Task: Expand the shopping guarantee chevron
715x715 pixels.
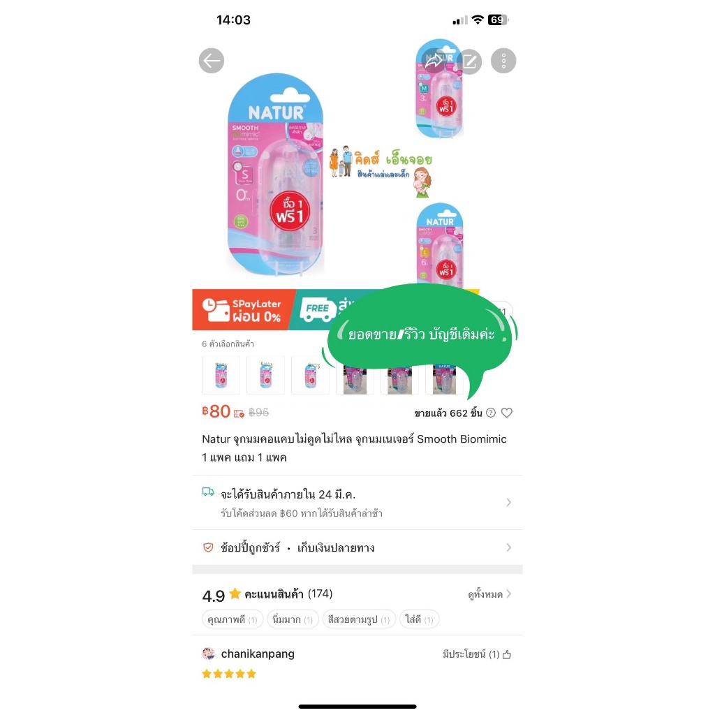Action: coord(508,547)
